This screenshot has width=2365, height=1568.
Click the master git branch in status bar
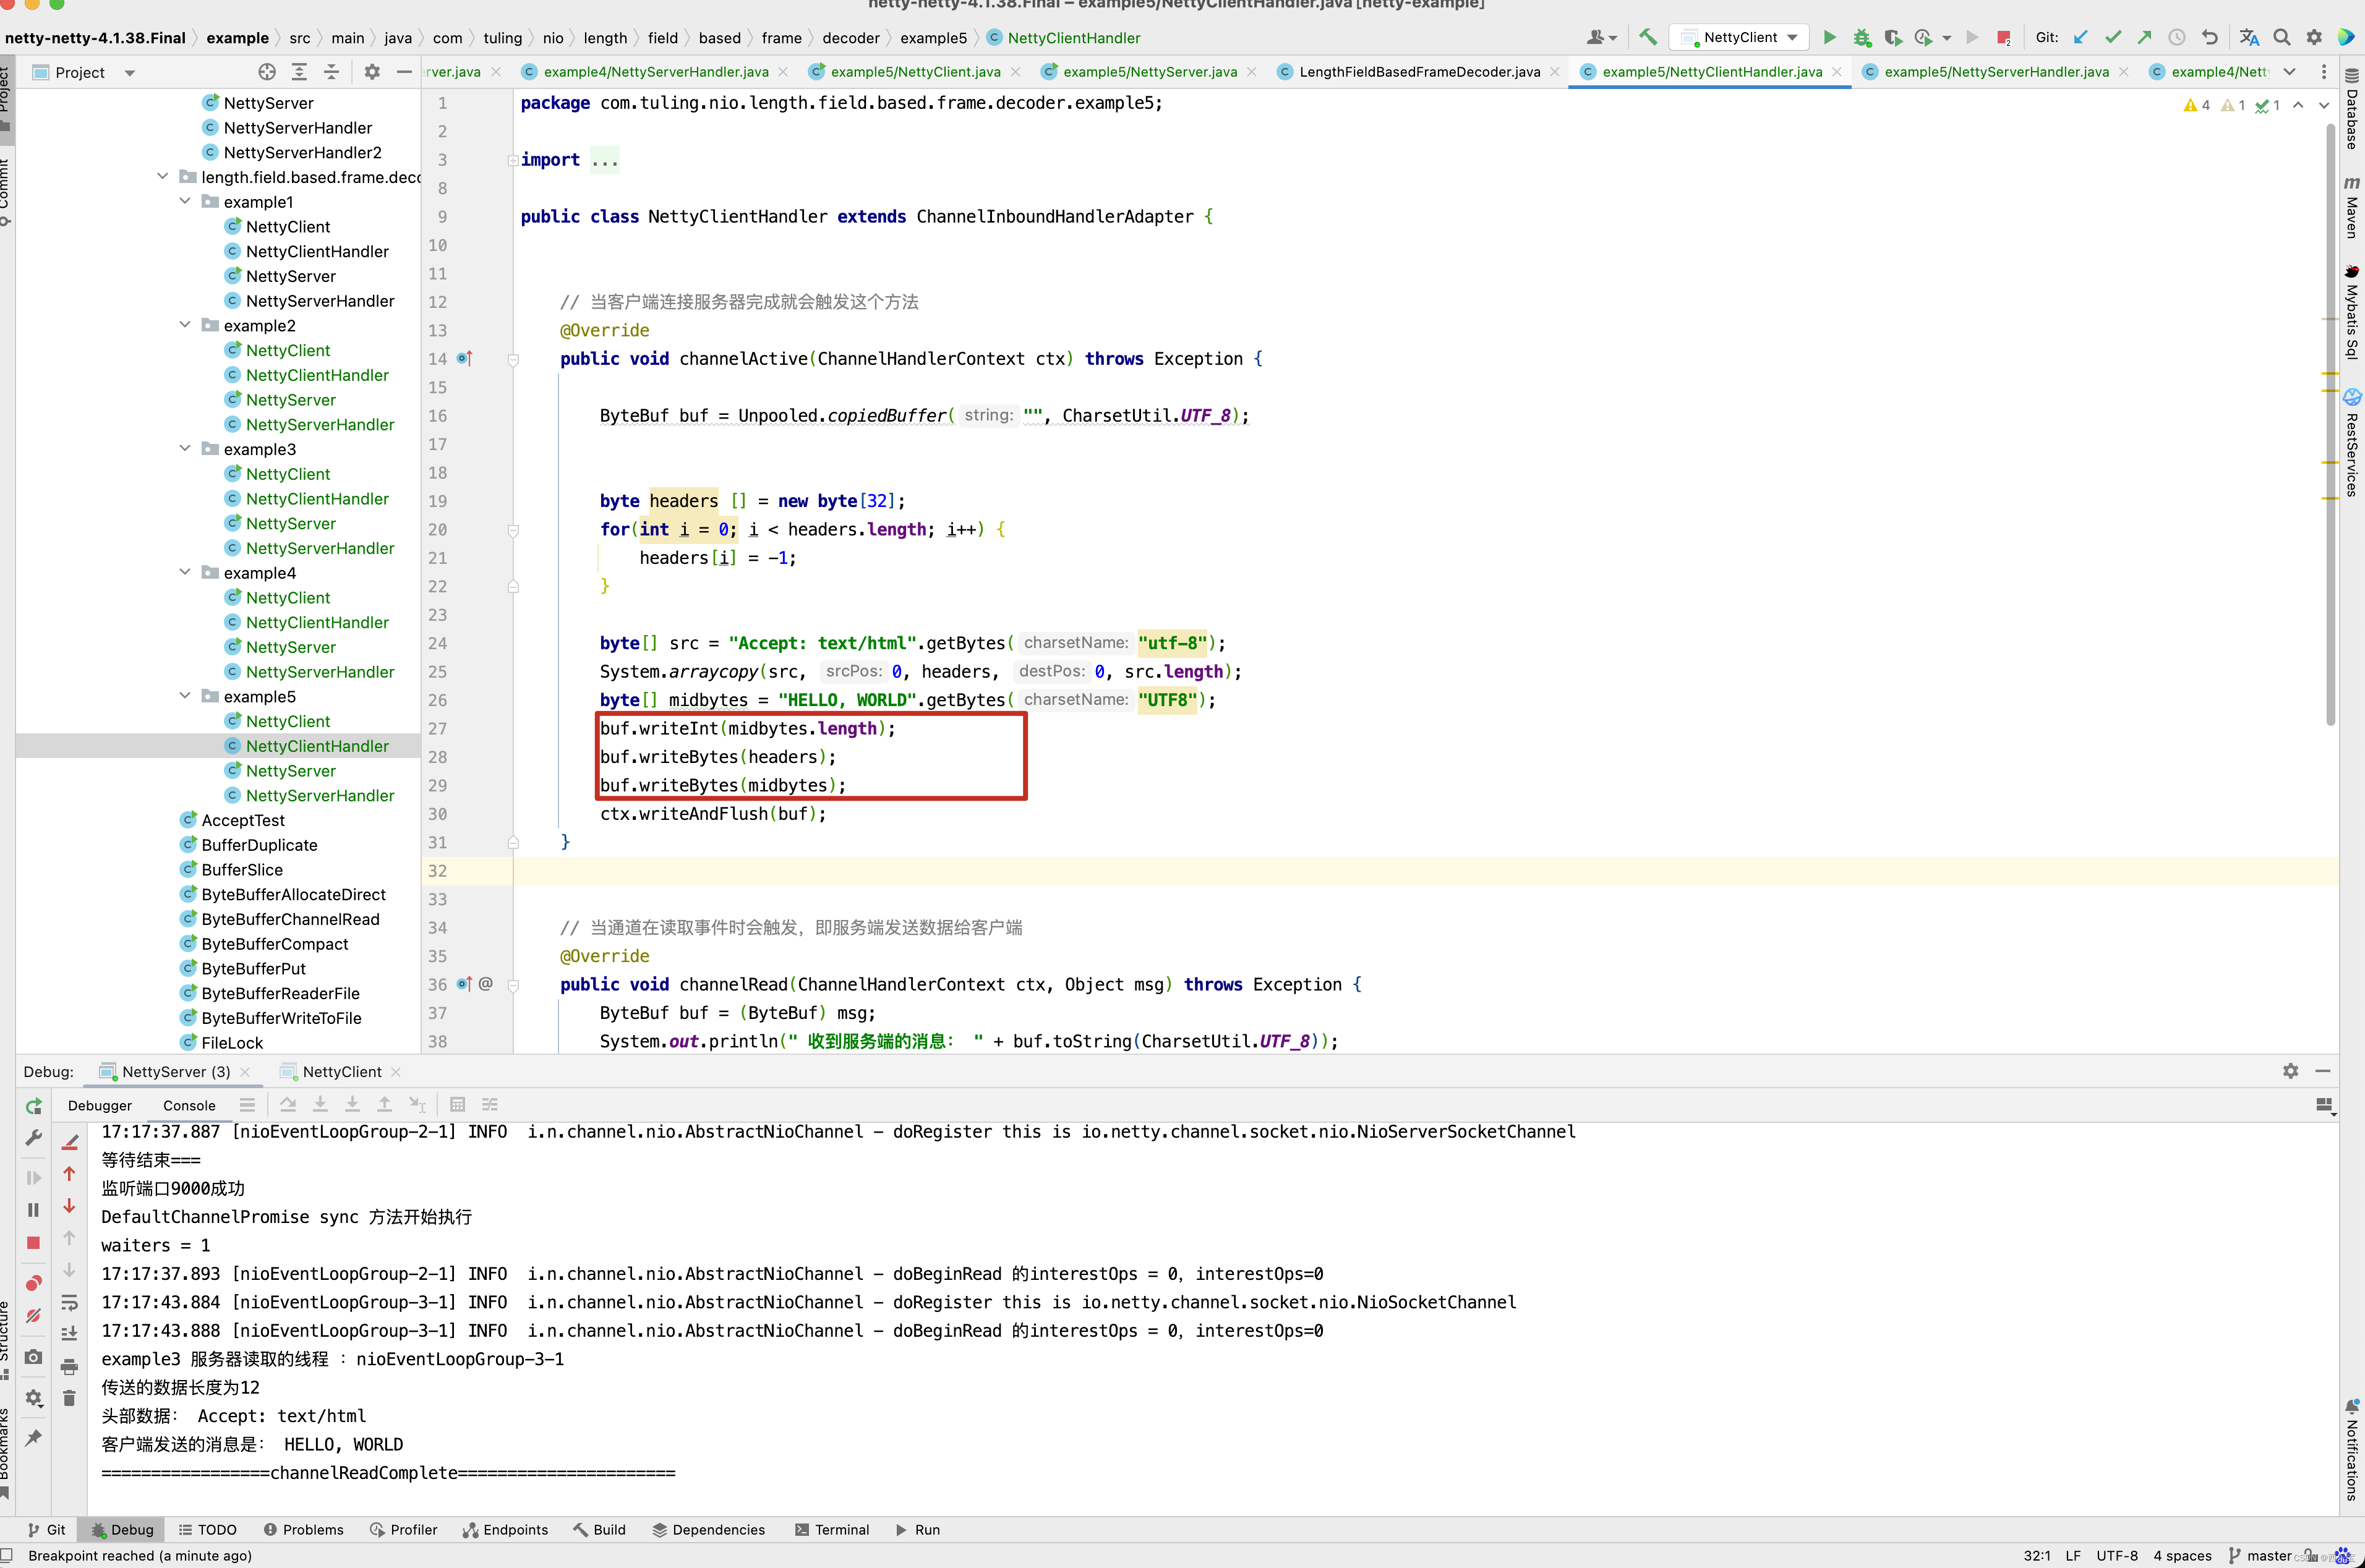coord(2267,1556)
